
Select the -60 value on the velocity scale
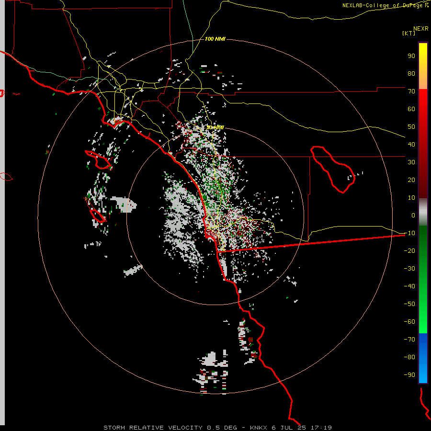[409, 322]
